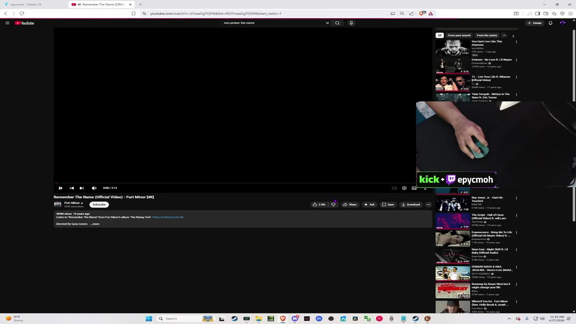The image size is (576, 324).
Task: Open the Brave wallet icon
Action: tap(546, 13)
